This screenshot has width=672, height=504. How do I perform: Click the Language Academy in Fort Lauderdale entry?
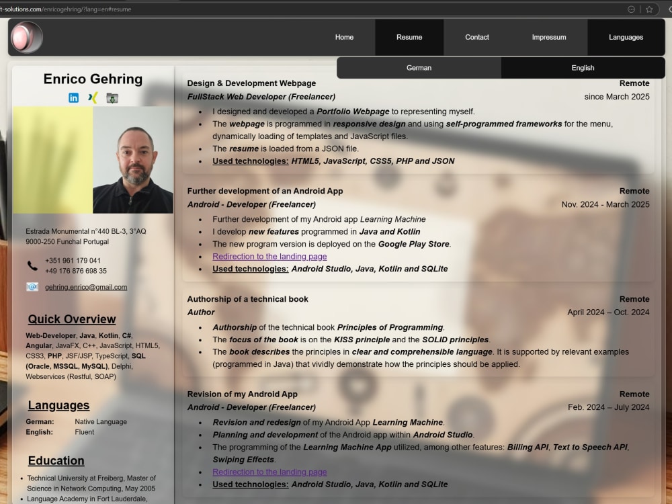(x=87, y=499)
